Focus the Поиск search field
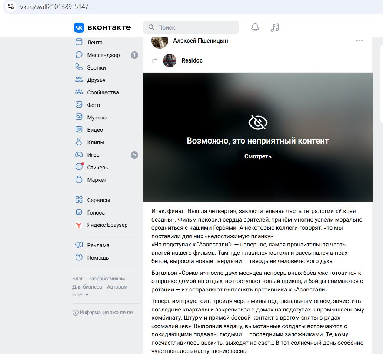The width and height of the screenshot is (383, 354). coord(191,27)
